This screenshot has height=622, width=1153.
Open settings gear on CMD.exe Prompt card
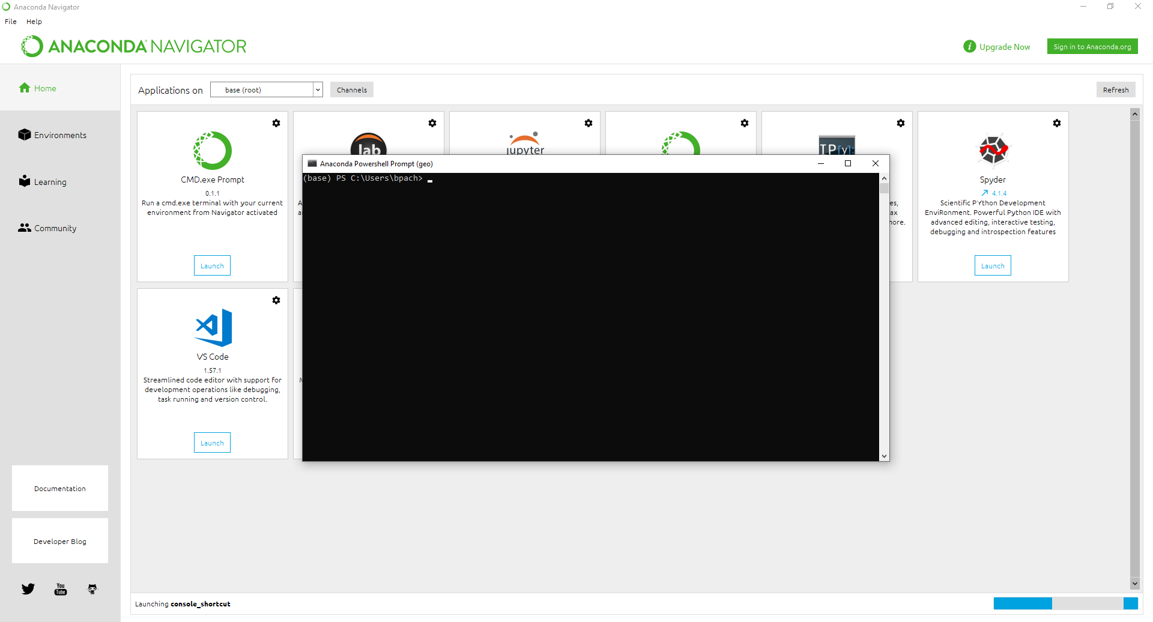tap(276, 123)
